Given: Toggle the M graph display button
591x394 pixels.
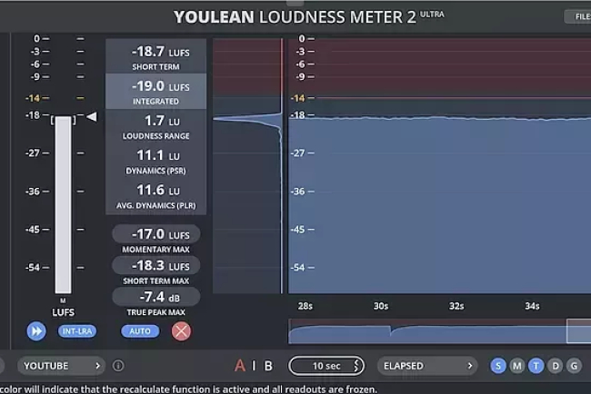Looking at the screenshot, I should 517,365.
